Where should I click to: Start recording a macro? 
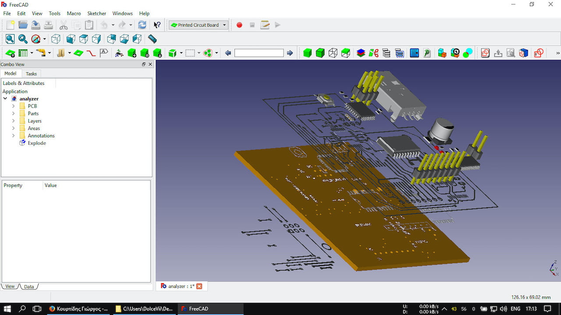point(239,25)
